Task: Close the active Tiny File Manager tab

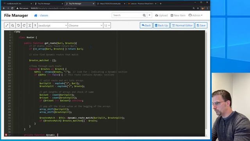Action: [x=93, y=4]
